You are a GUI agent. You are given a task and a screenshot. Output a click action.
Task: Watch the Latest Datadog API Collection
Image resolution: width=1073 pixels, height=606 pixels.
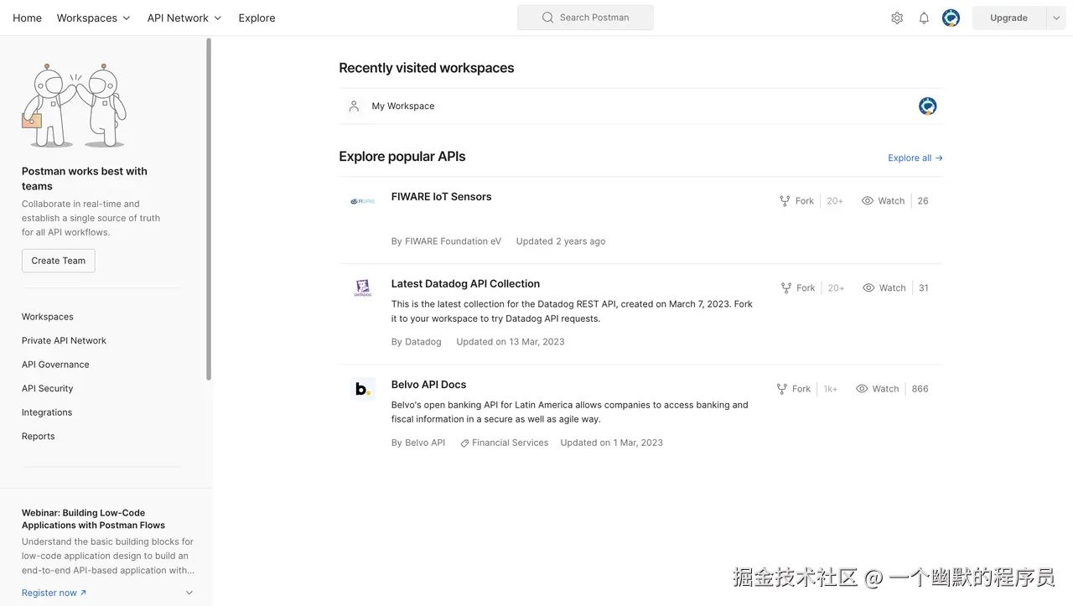884,288
